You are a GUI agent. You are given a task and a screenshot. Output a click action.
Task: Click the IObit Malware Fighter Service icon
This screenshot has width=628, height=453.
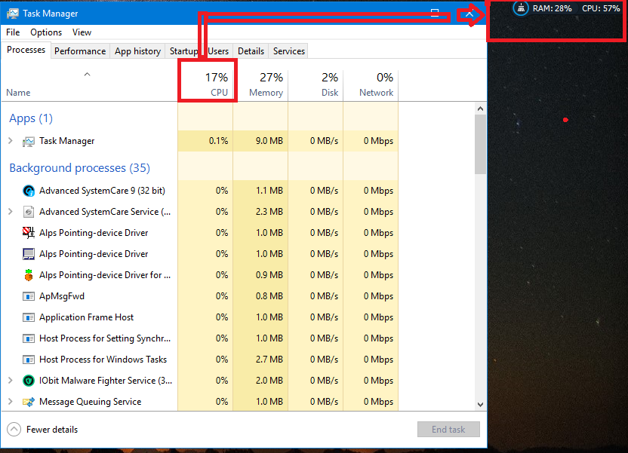[29, 381]
